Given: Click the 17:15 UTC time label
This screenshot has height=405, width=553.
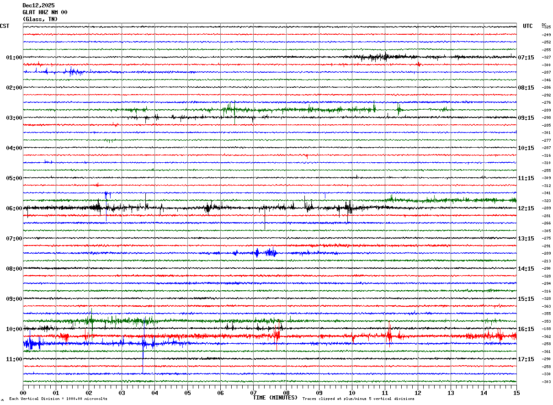Looking at the screenshot, I should (x=526, y=359).
